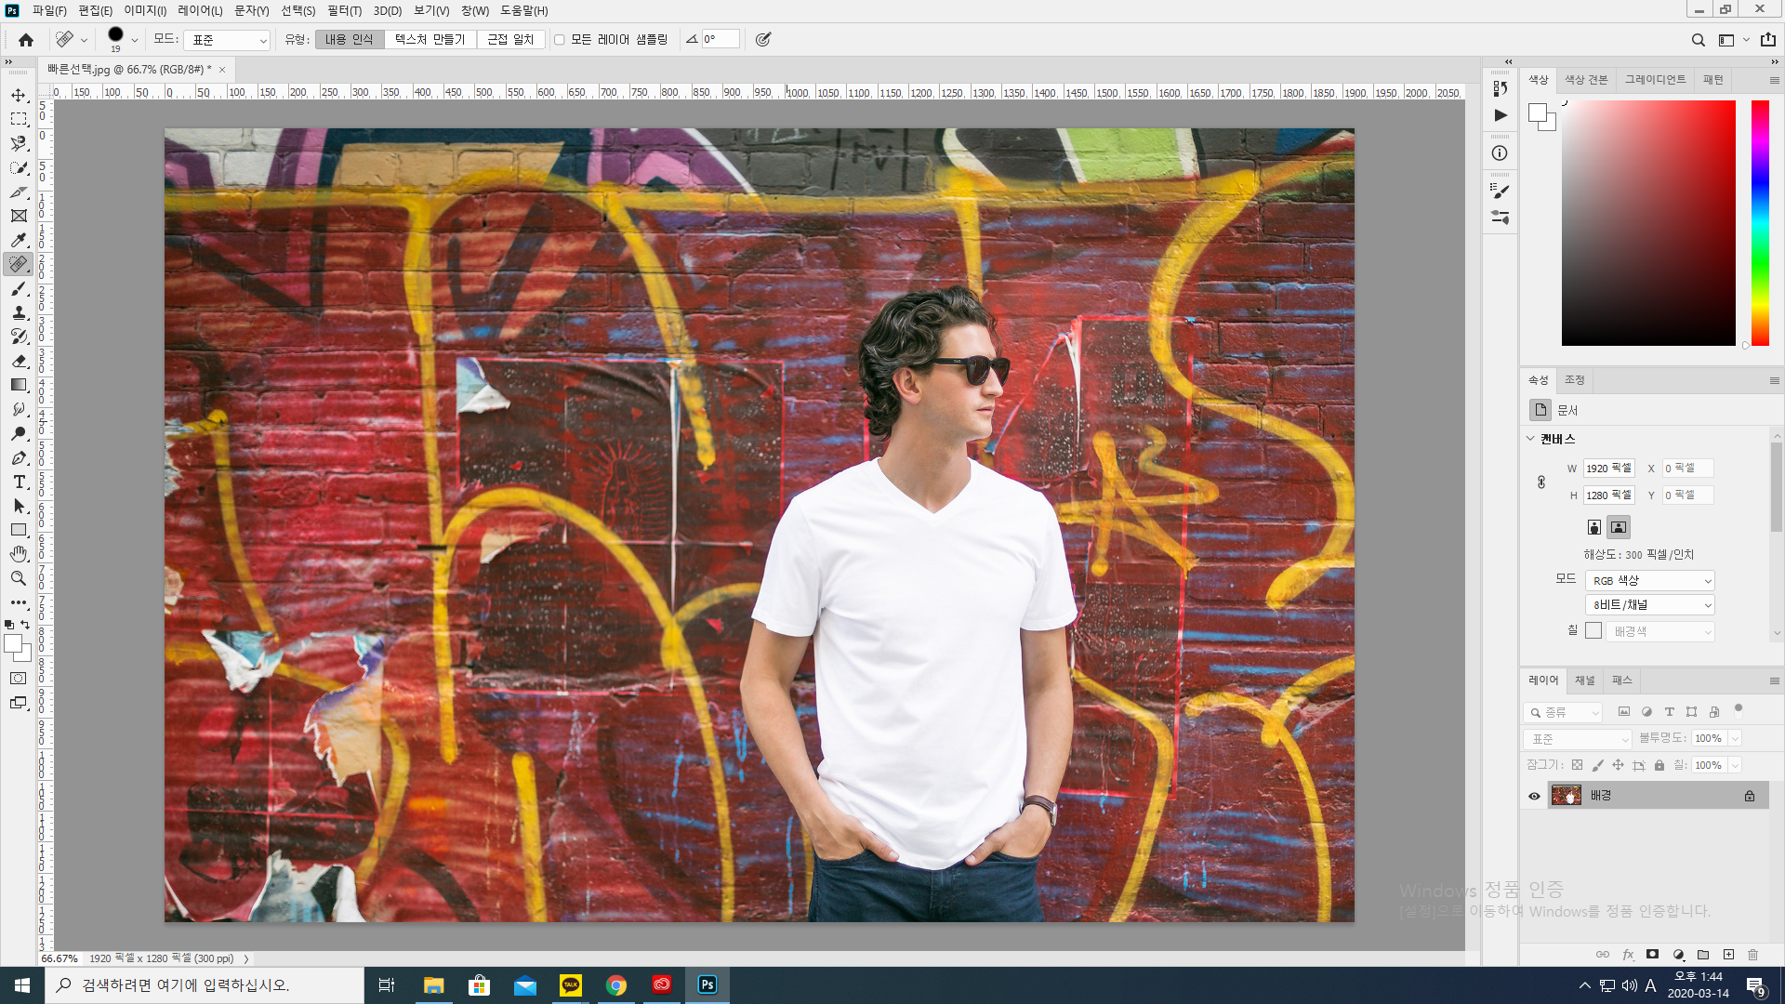Select the Eyedropper tool
The image size is (1785, 1004).
click(x=19, y=240)
